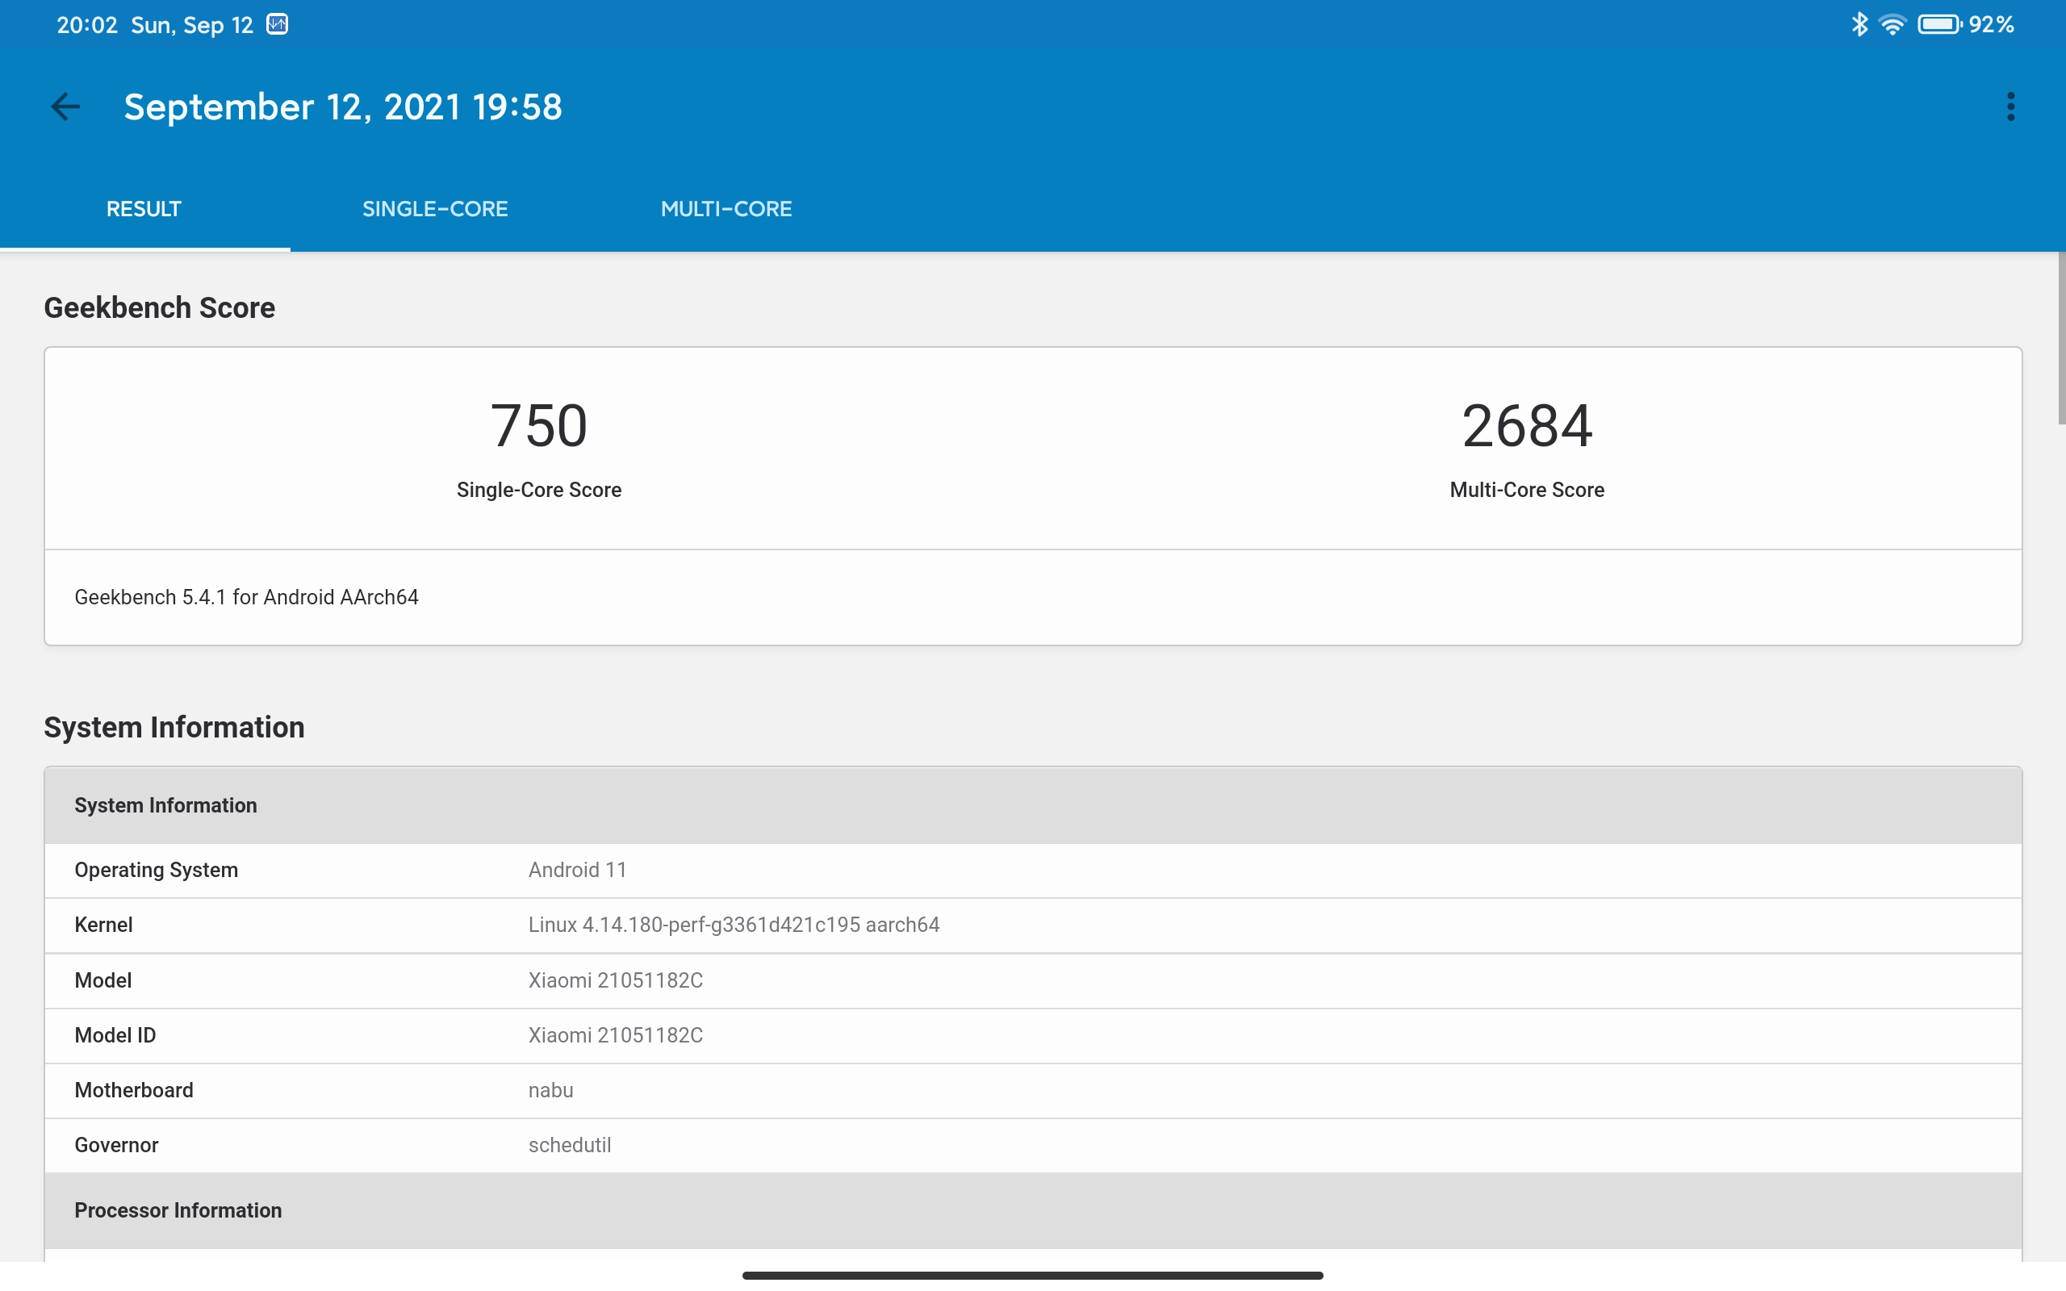2066x1291 pixels.
Task: Tap the status bar clock 20:02
Action: click(87, 25)
